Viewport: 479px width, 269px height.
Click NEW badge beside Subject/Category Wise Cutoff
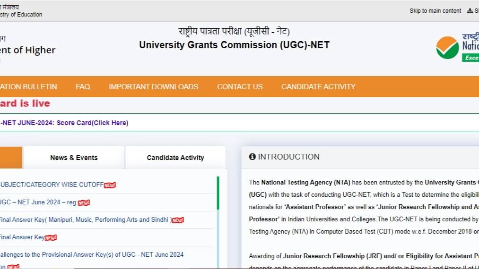tap(110, 185)
